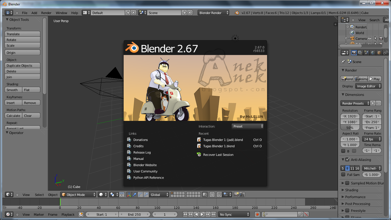Add a new scene with plus icon
Screen dimensions: 391x220
click(185, 13)
